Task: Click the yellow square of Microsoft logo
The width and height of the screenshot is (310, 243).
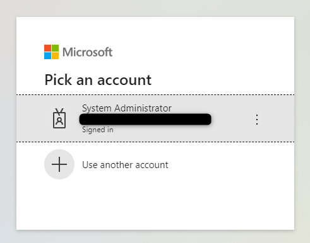Action: 55,55
